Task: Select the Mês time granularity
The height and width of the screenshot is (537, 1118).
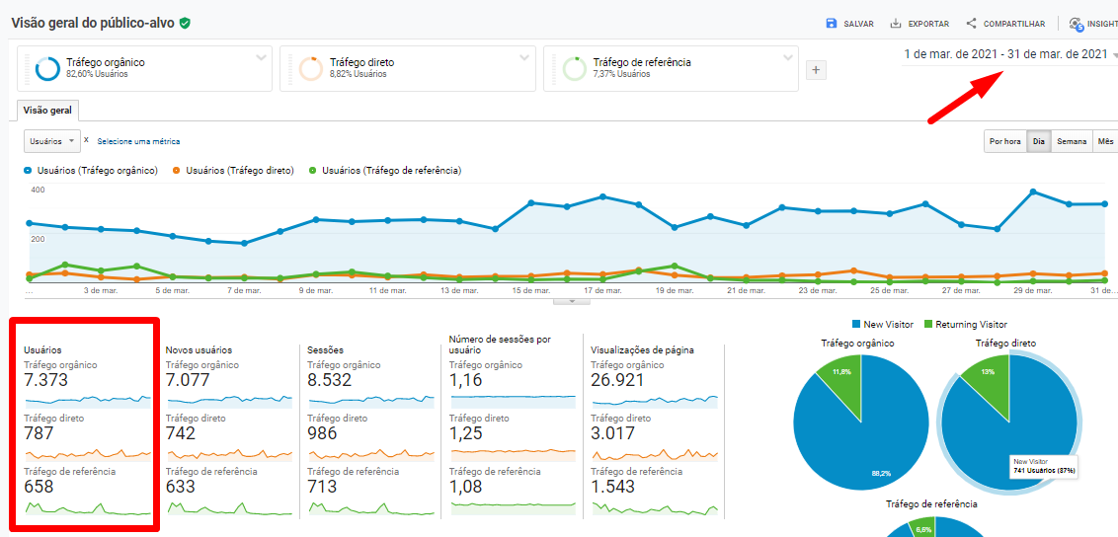Action: point(1105,141)
